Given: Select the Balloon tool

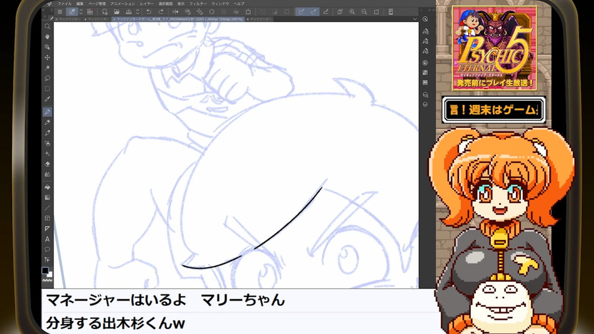Looking at the screenshot, I should point(48,249).
